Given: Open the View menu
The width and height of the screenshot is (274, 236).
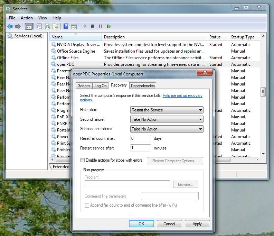Looking at the screenshot, I should click(x=42, y=18).
